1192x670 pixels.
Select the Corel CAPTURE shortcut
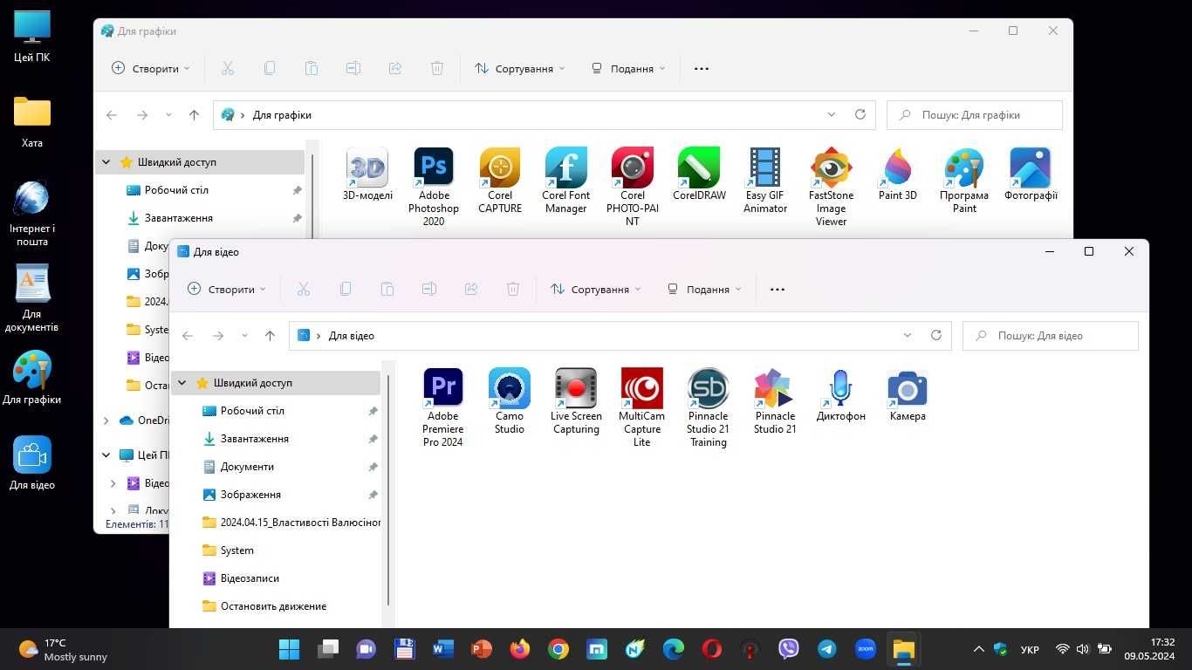(500, 181)
